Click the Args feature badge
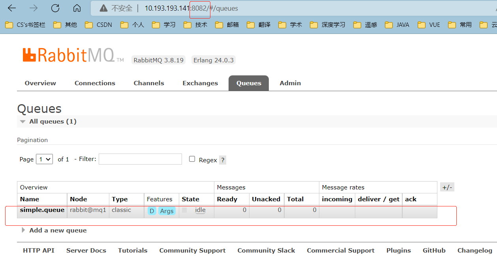Viewport: 497px width, 266px height. [167, 211]
